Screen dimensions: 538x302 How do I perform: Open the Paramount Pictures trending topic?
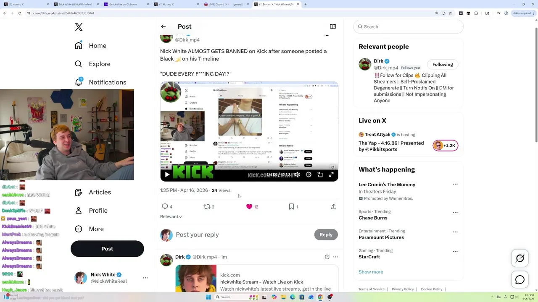pyautogui.click(x=381, y=237)
